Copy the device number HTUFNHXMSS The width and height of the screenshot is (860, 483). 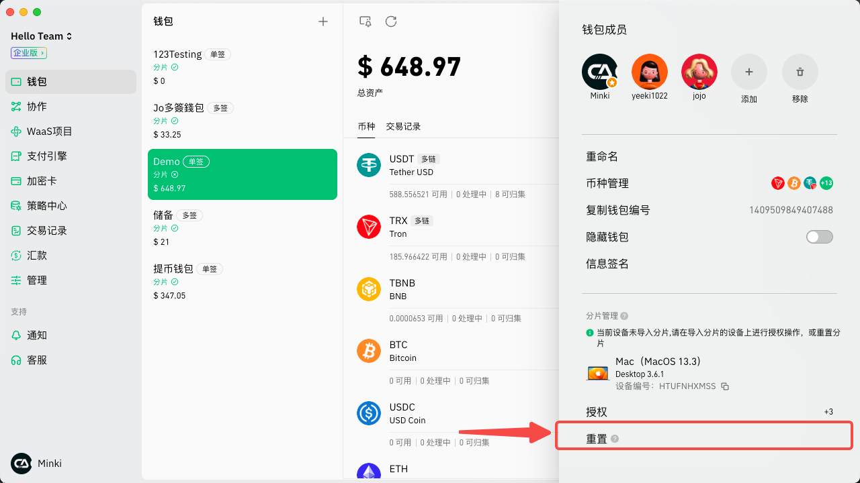click(x=725, y=386)
